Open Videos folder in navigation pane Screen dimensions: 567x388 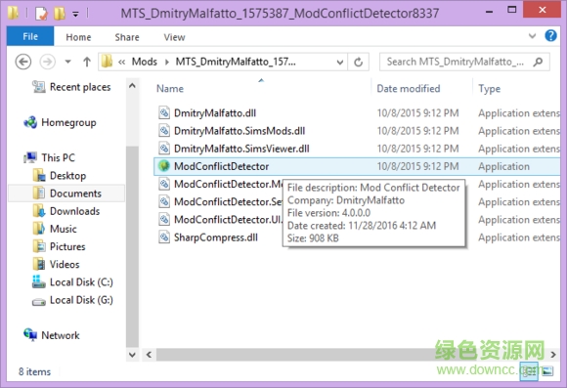click(65, 264)
